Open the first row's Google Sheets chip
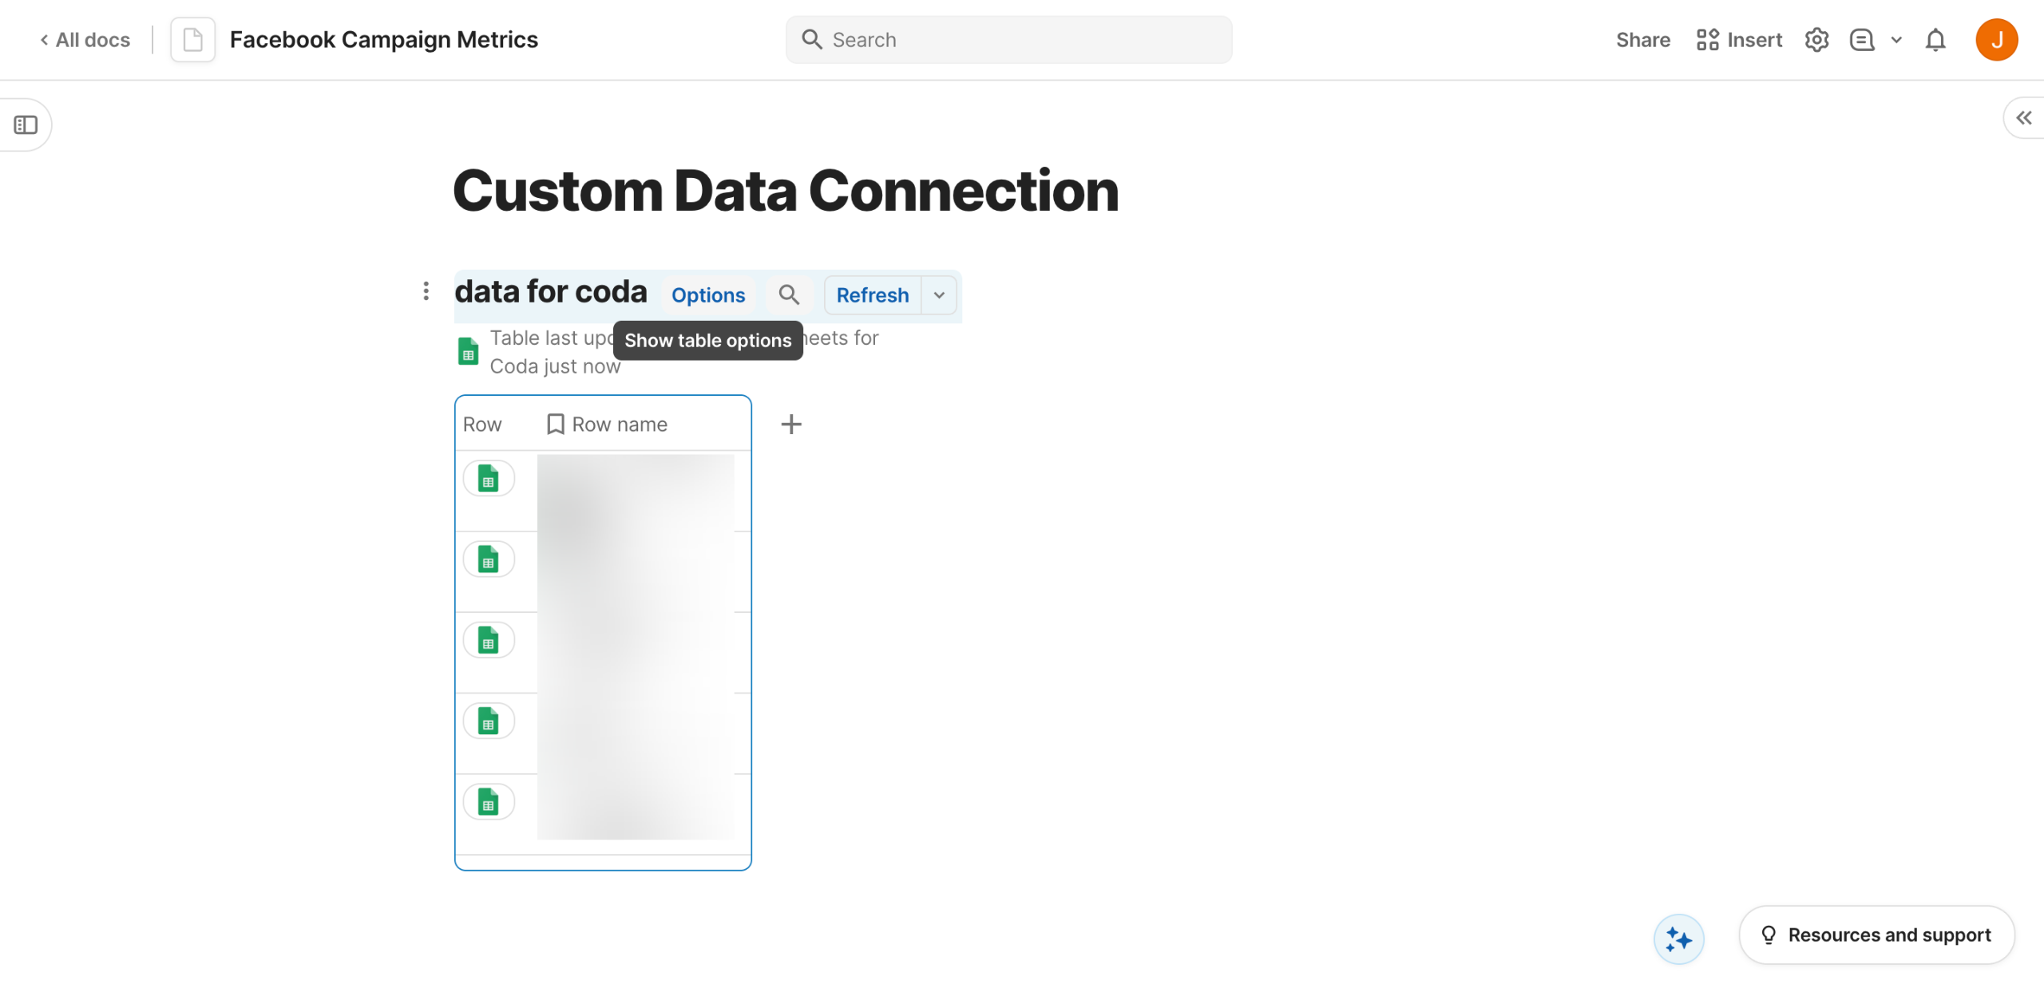2044x996 pixels. click(x=489, y=479)
